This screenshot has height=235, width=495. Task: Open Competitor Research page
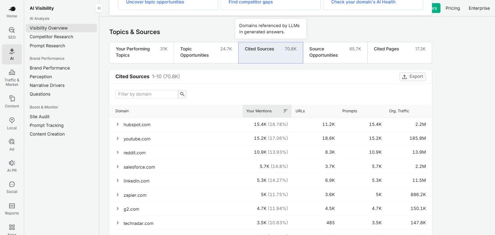(51, 37)
